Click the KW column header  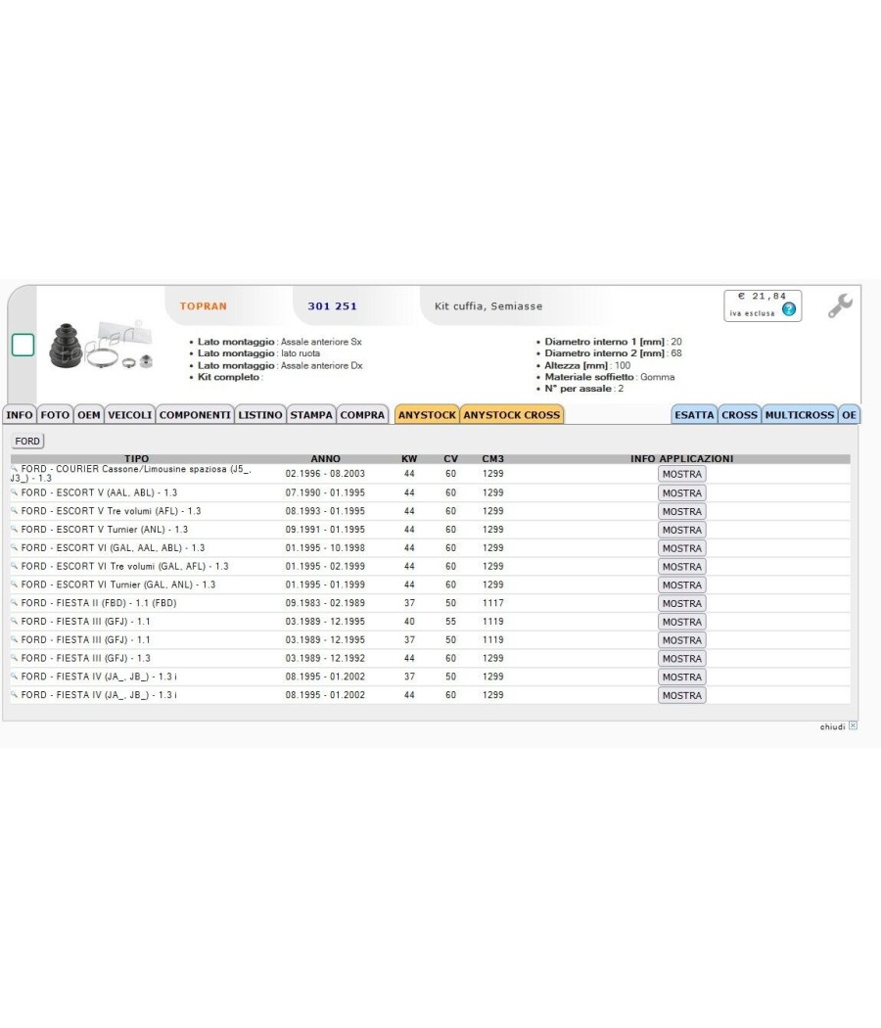coord(409,459)
